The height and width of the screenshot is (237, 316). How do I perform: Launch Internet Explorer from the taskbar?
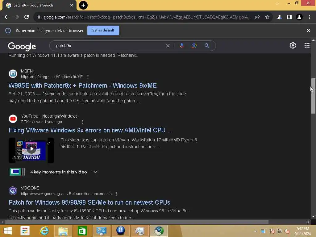44,231
